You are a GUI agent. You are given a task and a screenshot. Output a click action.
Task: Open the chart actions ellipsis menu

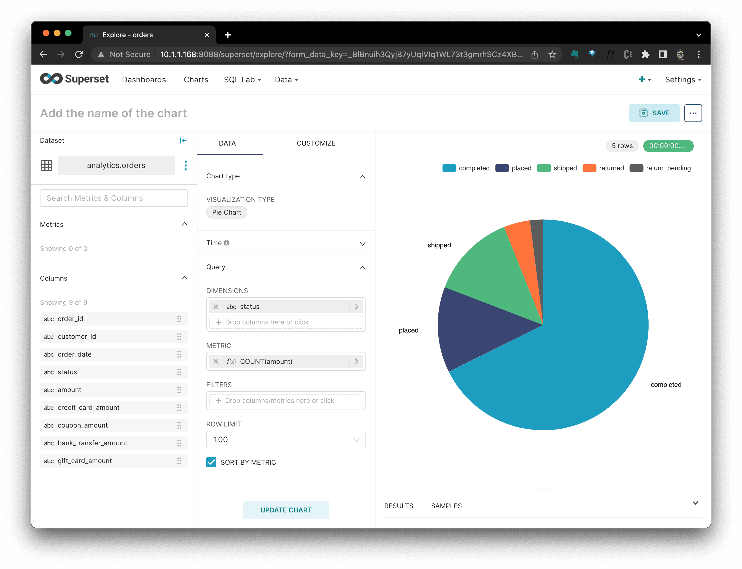pos(693,113)
